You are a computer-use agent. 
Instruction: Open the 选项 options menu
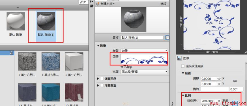click(x=163, y=4)
